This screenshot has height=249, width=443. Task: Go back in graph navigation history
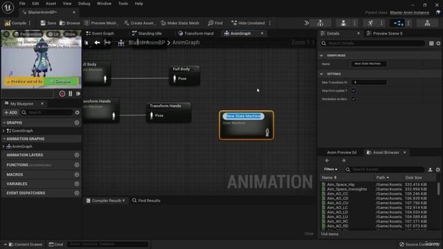[x=97, y=43]
